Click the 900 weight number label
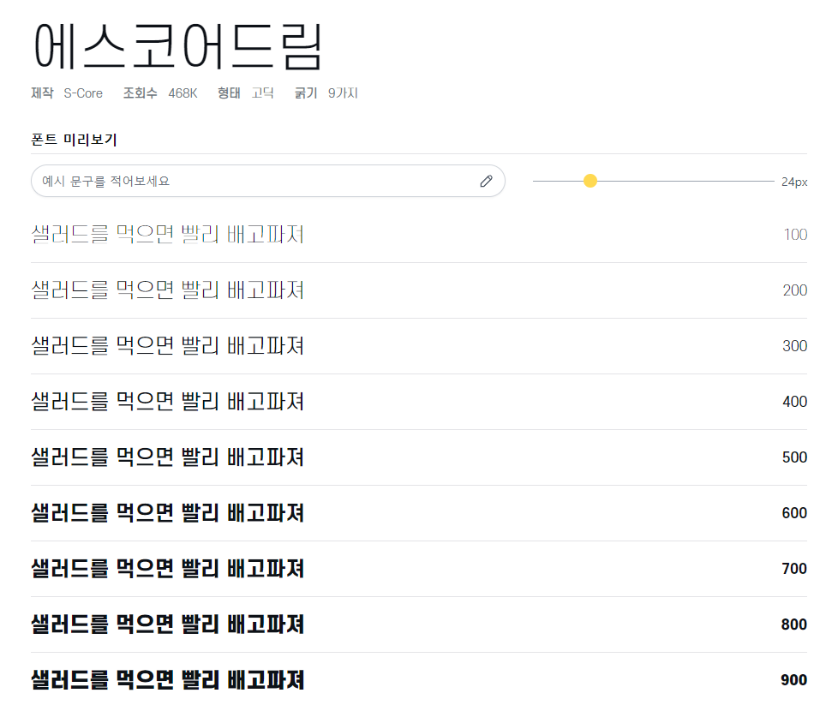Image resolution: width=826 pixels, height=705 pixels. tap(793, 679)
